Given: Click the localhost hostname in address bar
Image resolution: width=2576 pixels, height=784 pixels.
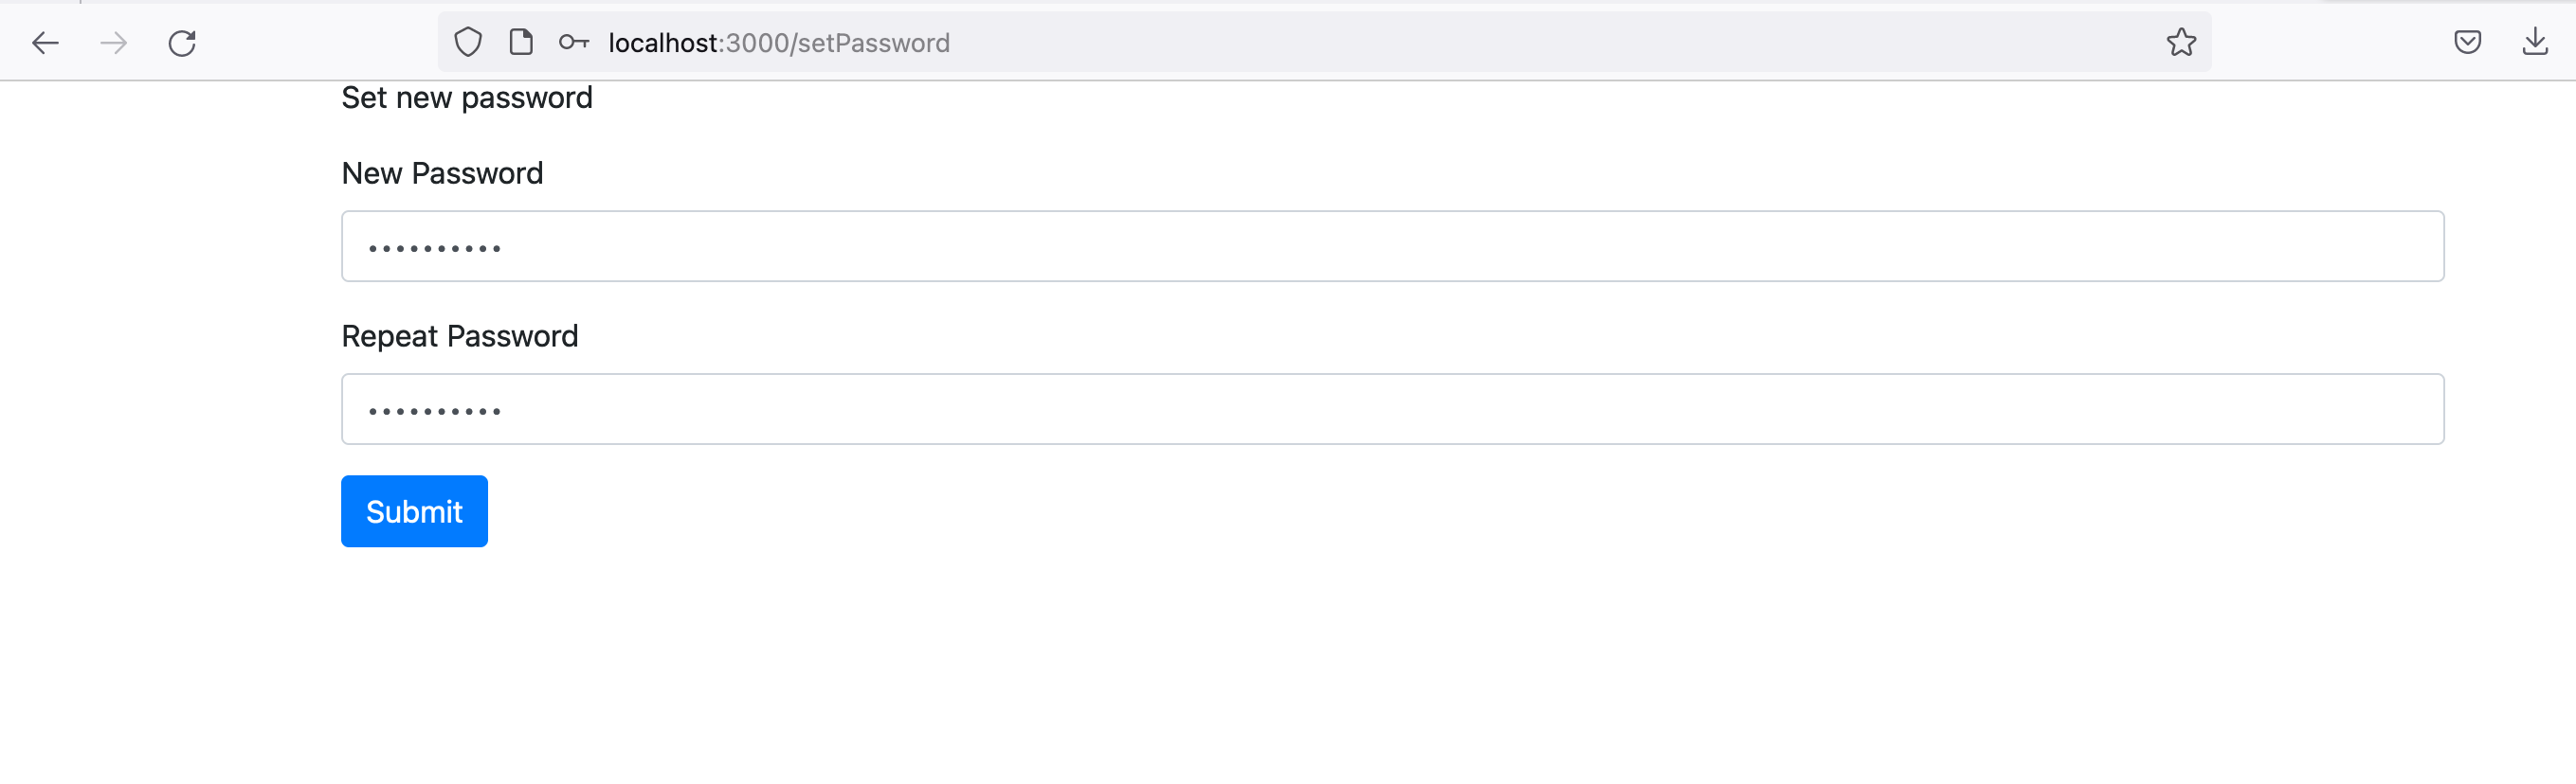Looking at the screenshot, I should [663, 43].
